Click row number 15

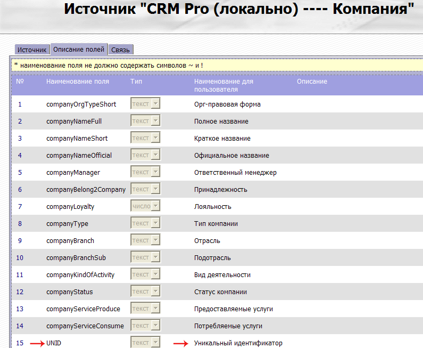pos(20,343)
